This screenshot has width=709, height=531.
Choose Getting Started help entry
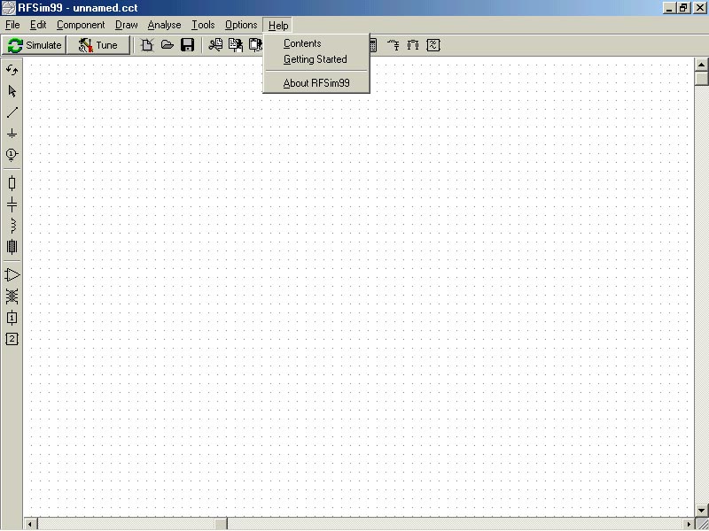(316, 59)
